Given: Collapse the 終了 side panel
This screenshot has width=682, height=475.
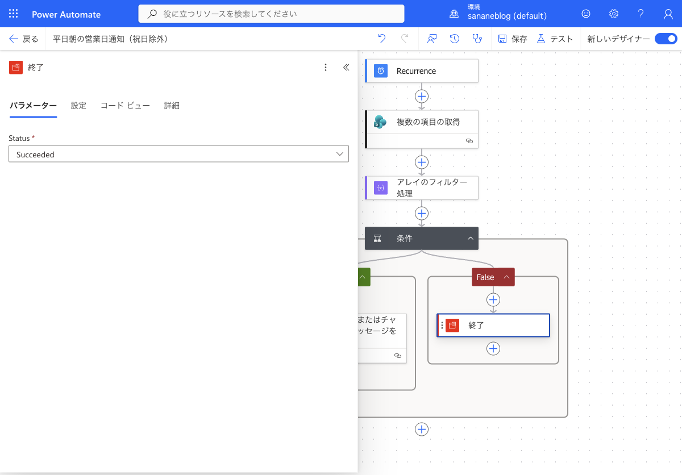Looking at the screenshot, I should 346,68.
